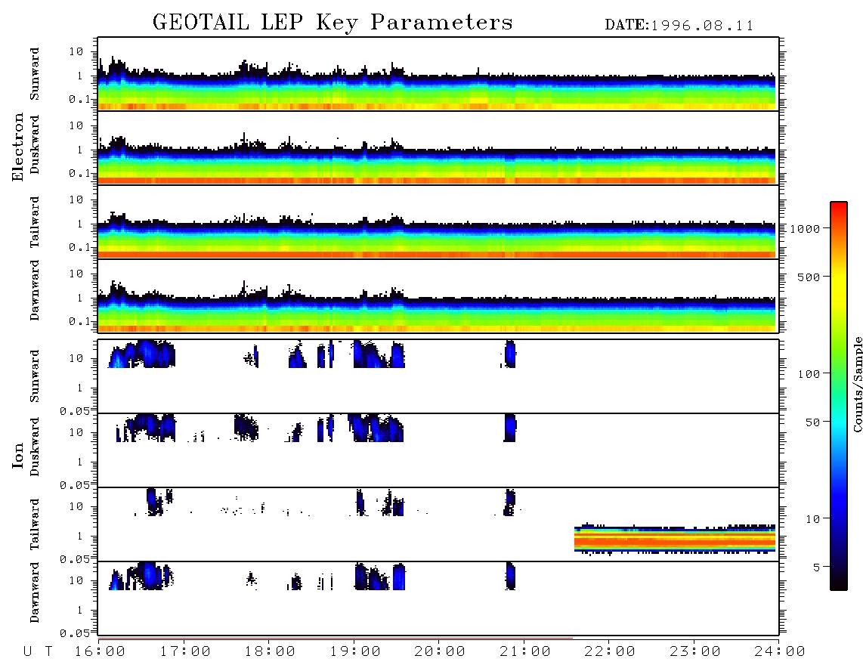Click the "21:00" time tick label
This screenshot has width=863, height=665.
coord(525,652)
